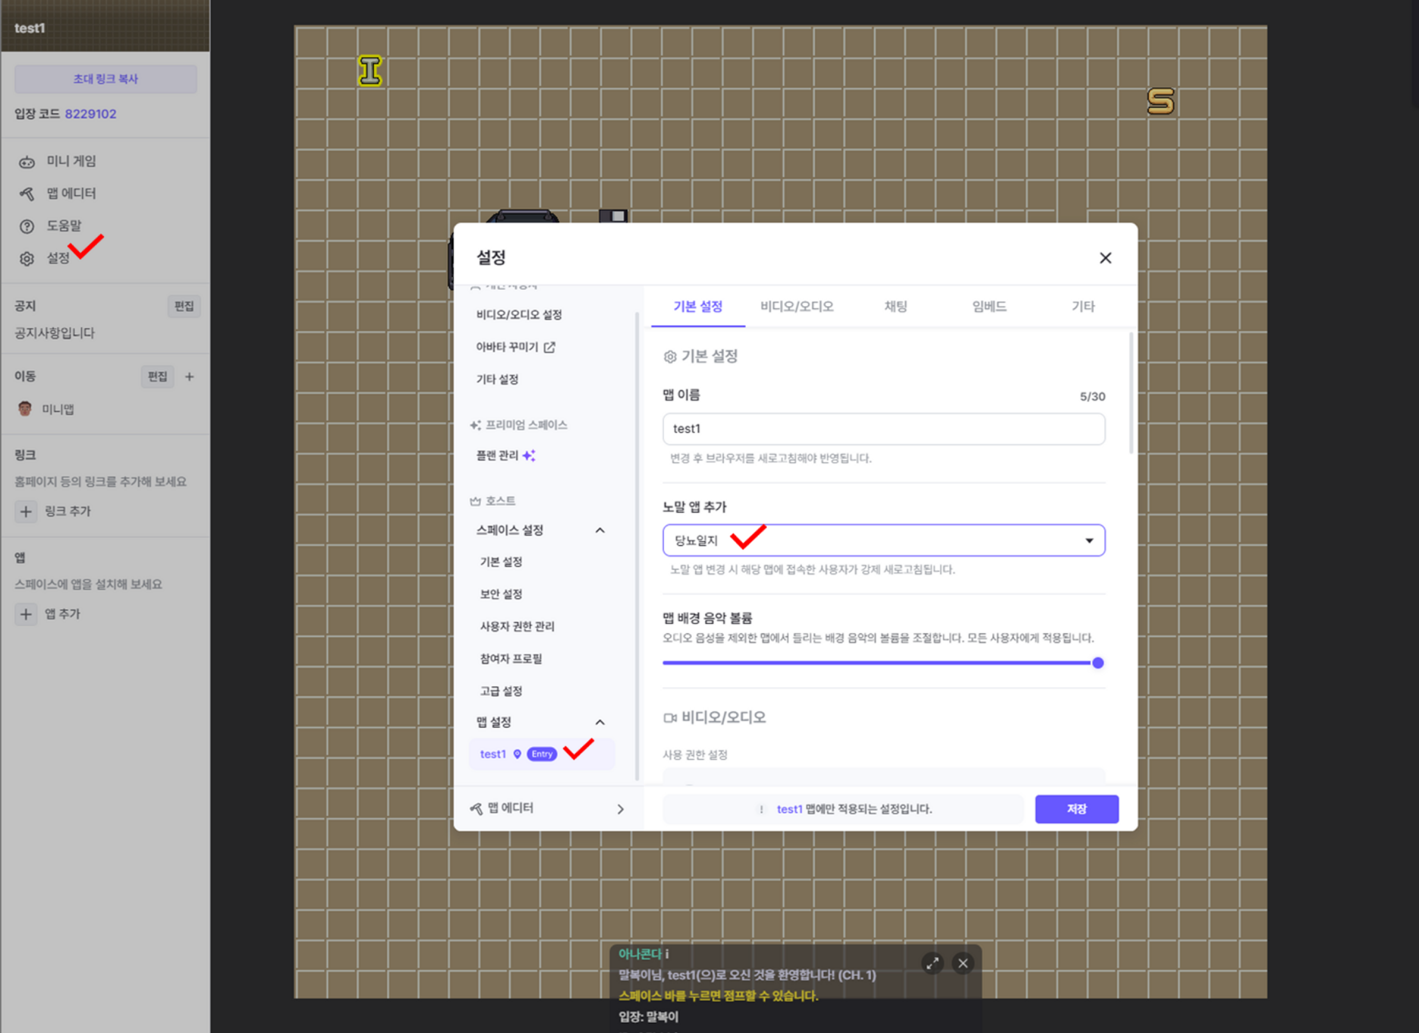Click the 맵 이름 text field
Image resolution: width=1419 pixels, height=1033 pixels.
tap(884, 429)
